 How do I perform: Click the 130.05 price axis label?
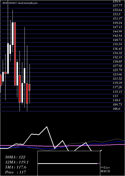click(x=118, y=62)
